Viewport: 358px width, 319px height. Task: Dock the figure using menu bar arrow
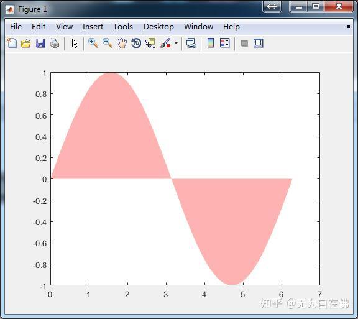click(x=347, y=27)
